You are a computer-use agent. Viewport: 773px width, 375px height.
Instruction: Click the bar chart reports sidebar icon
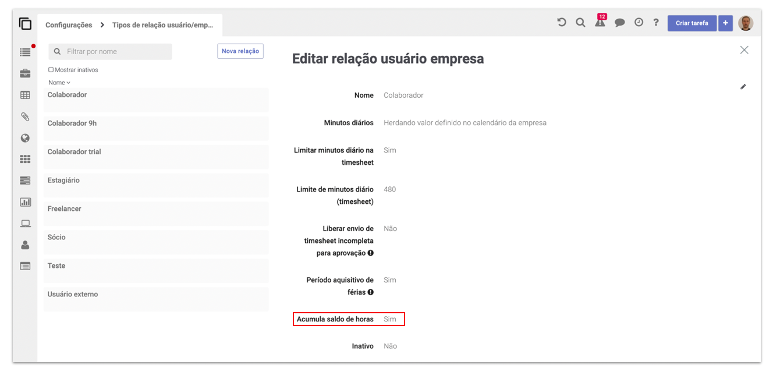pos(25,202)
